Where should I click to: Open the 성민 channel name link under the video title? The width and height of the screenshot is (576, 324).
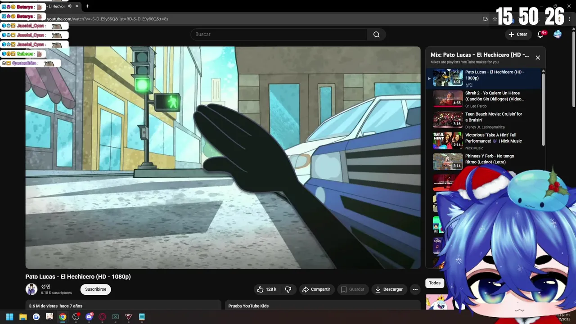[x=46, y=286]
